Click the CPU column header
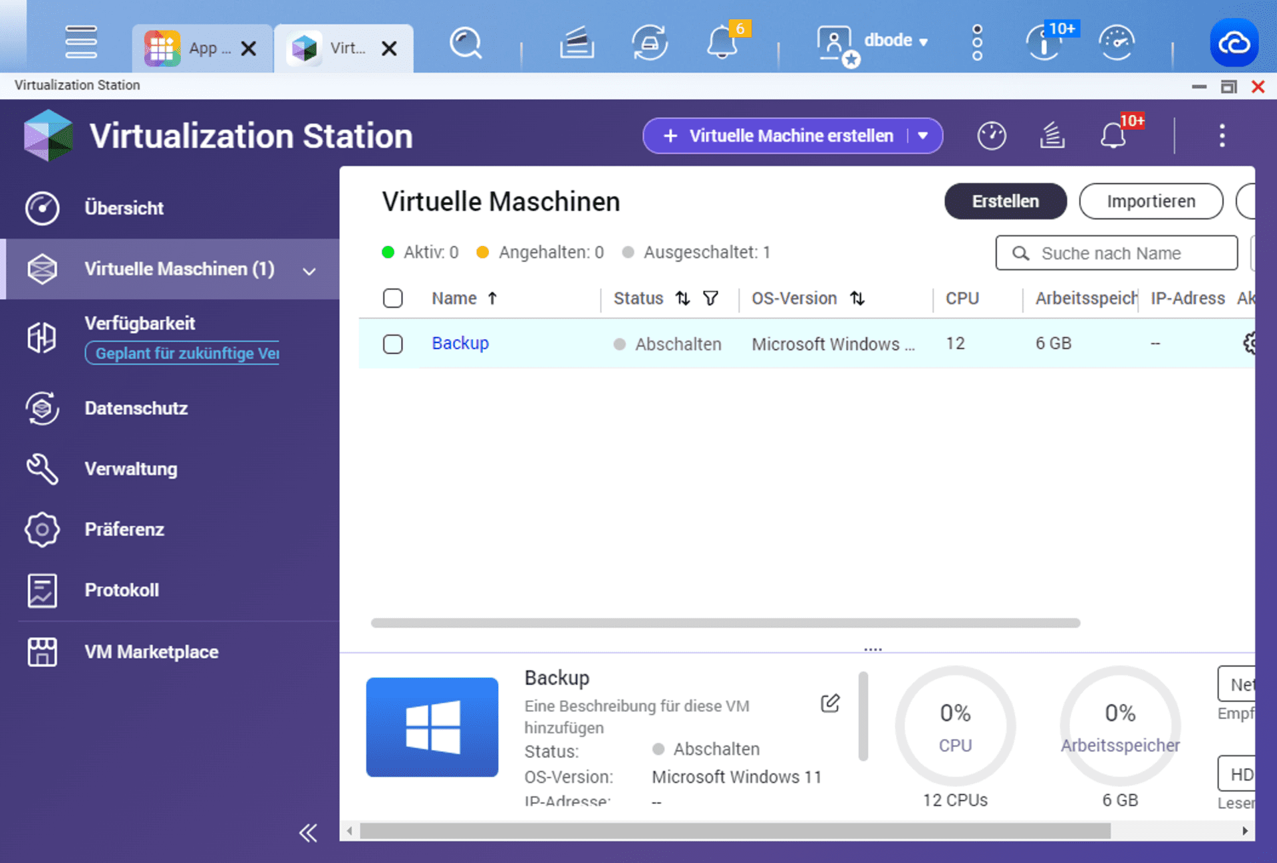Screen dimensions: 1277x863 tap(962, 299)
